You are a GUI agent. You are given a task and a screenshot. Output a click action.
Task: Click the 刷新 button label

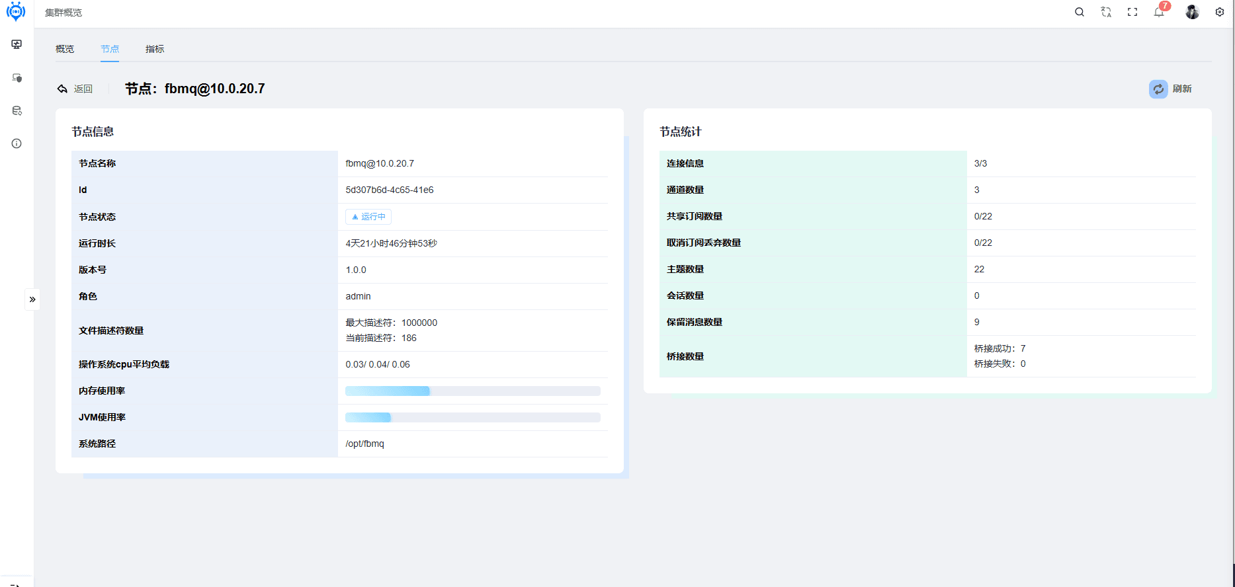[x=1182, y=89]
